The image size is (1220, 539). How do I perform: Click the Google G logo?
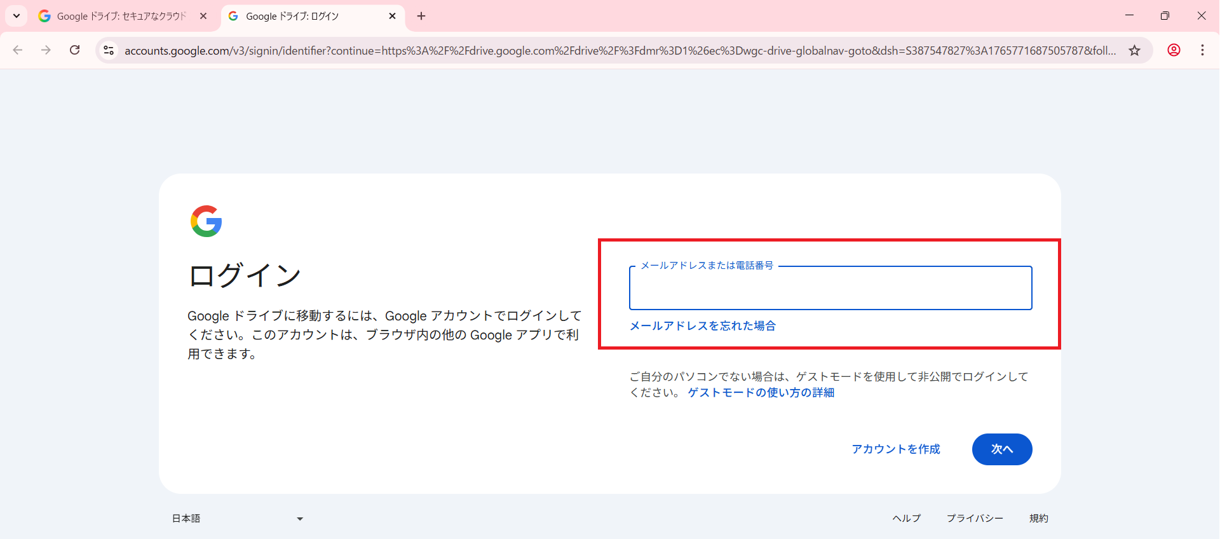click(207, 221)
